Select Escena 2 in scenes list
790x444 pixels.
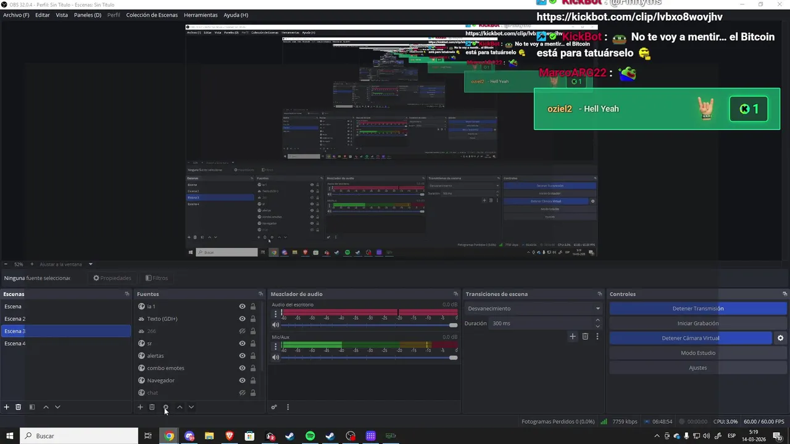pos(65,319)
